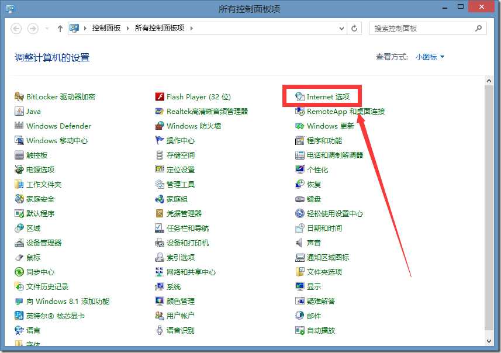Click the Java coffee cup icon
The image size is (501, 353).
pos(19,111)
